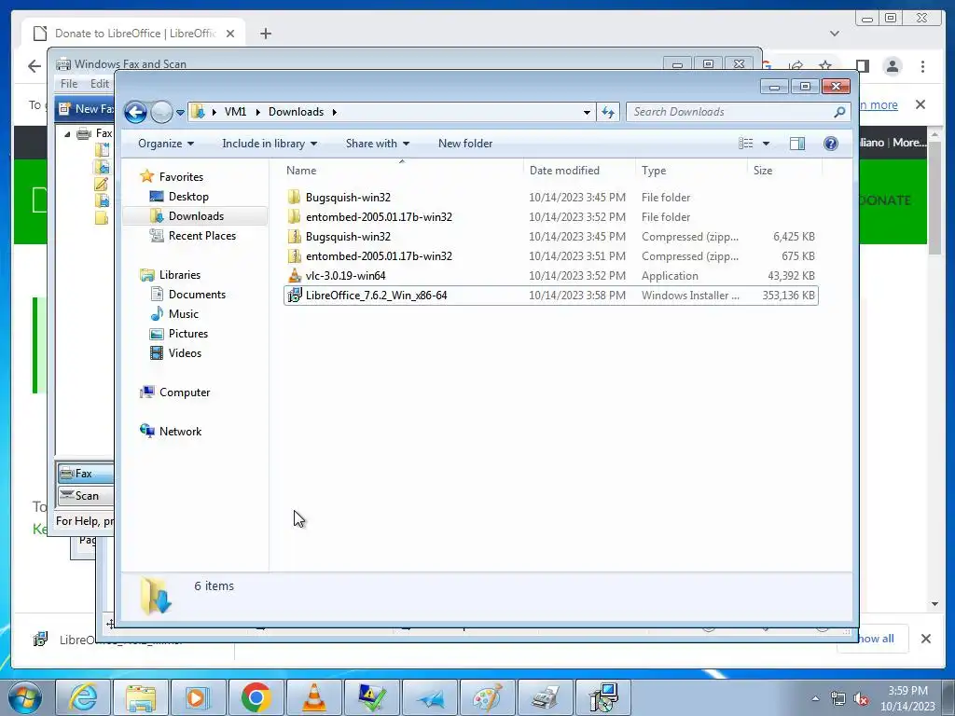Open Explorer help icon
This screenshot has height=716, width=955.
coord(831,144)
